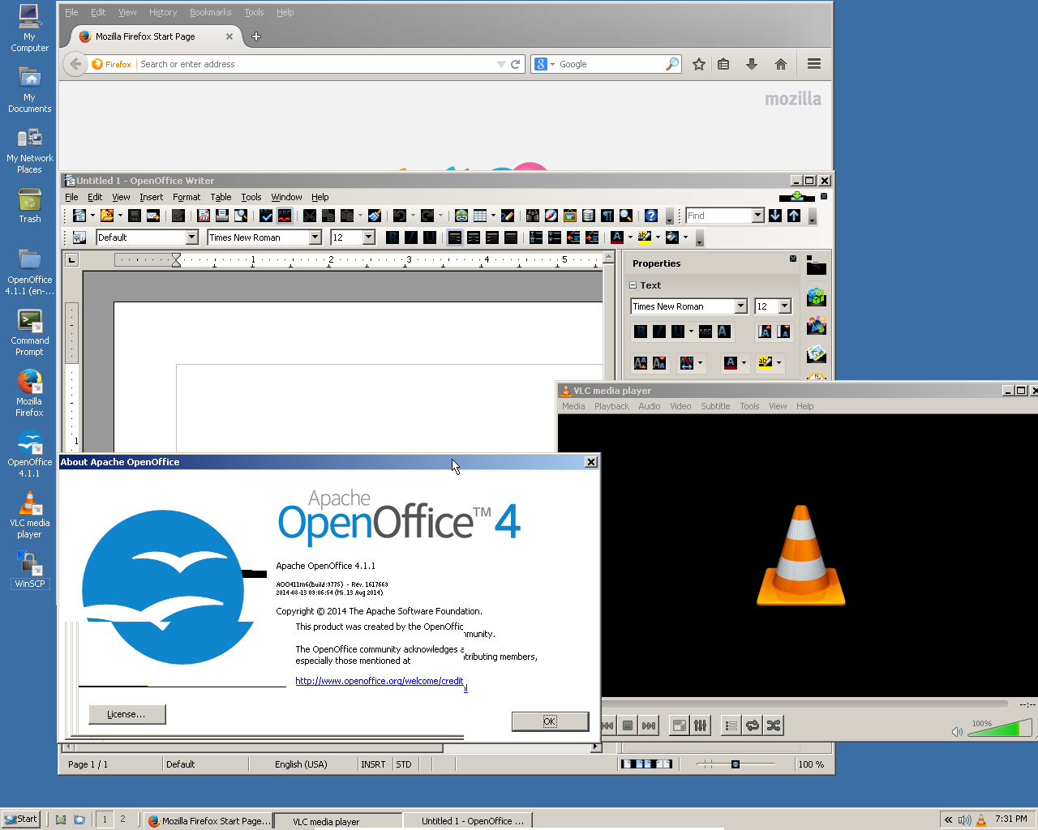Open the Find field dropdown arrow
This screenshot has height=830, width=1038.
[x=758, y=216]
